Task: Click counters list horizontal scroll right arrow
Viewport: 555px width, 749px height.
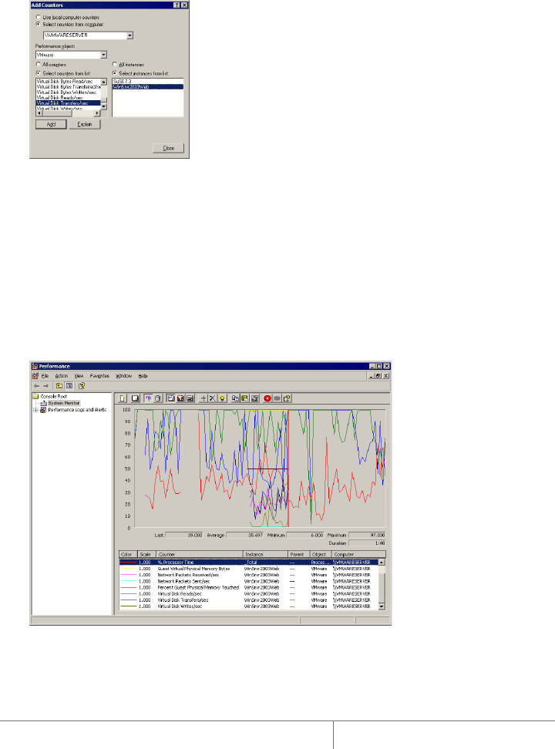Action: [98, 113]
